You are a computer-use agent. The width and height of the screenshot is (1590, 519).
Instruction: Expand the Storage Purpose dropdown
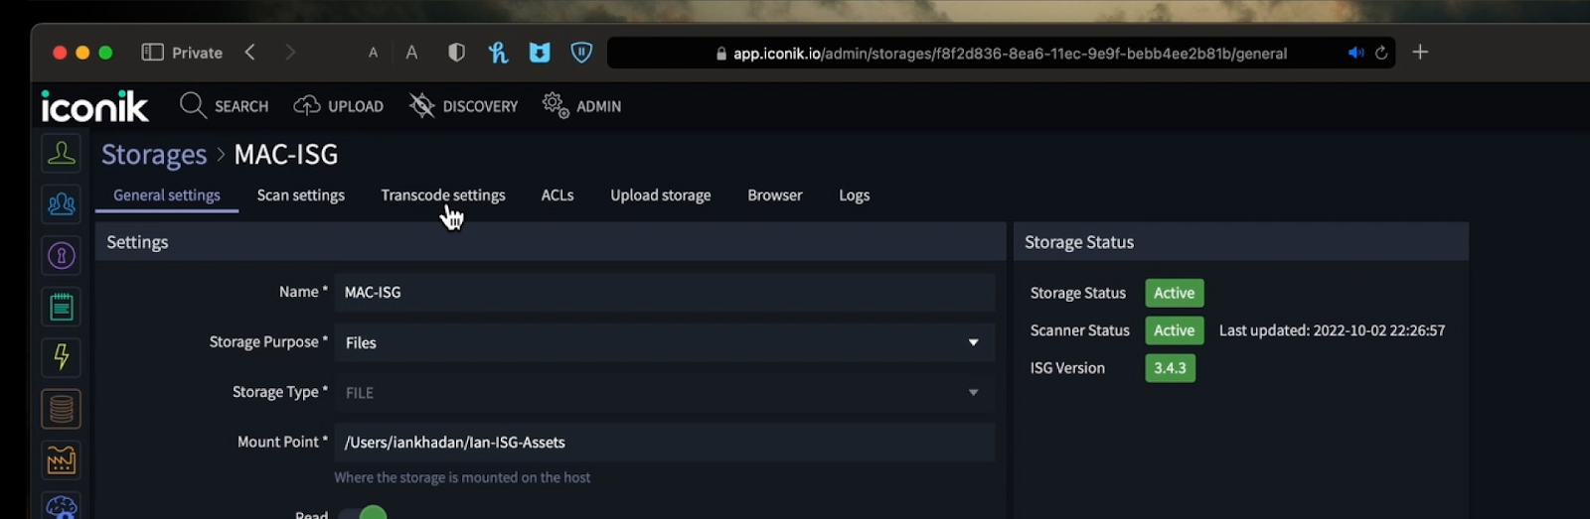[664, 342]
